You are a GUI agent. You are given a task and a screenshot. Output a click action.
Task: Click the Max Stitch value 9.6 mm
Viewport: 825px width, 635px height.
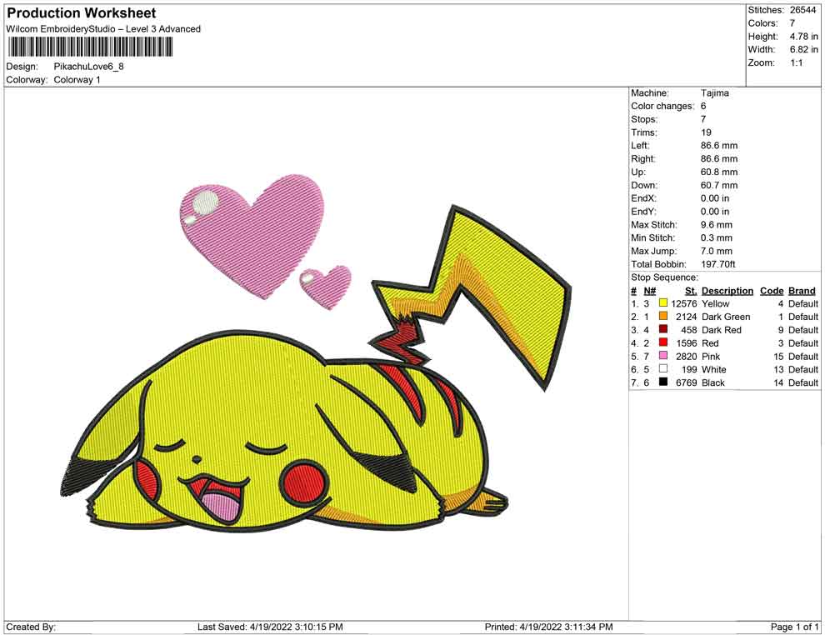point(716,225)
